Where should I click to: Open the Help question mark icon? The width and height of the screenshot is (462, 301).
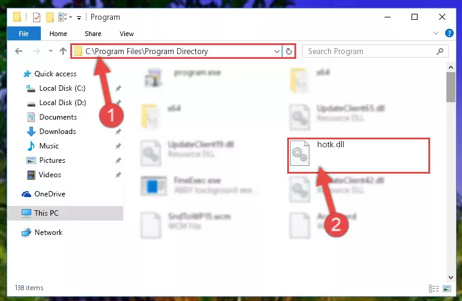[x=449, y=33]
